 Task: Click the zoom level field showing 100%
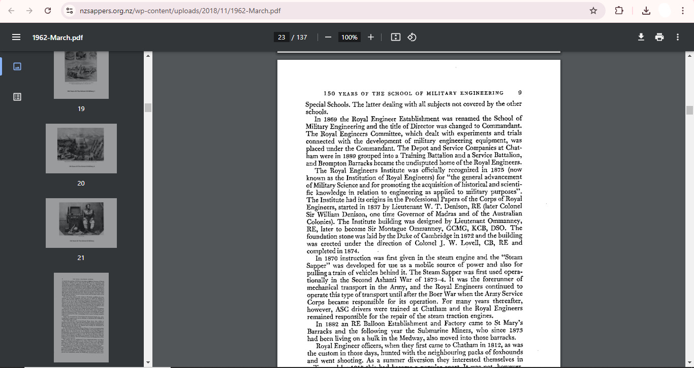(350, 37)
